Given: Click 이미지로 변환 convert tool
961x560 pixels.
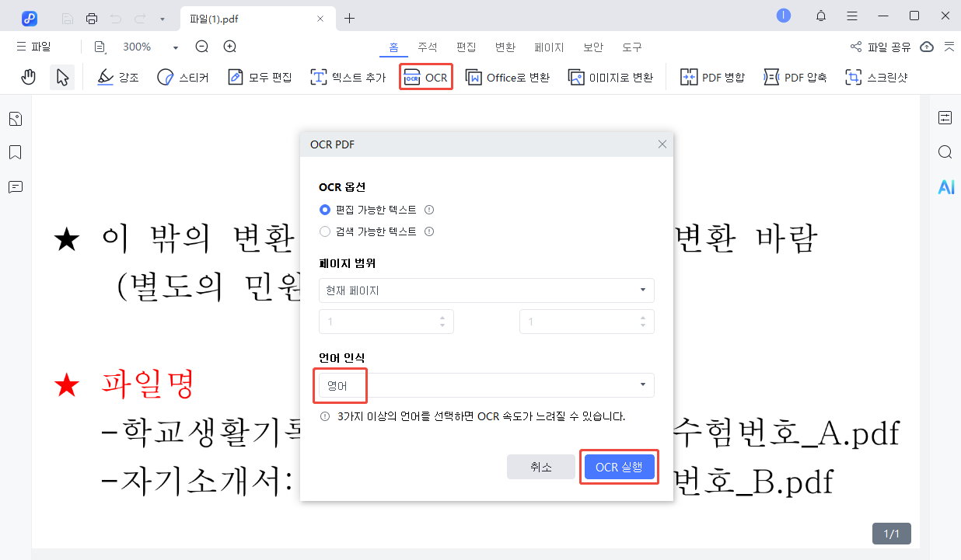Looking at the screenshot, I should click(610, 77).
